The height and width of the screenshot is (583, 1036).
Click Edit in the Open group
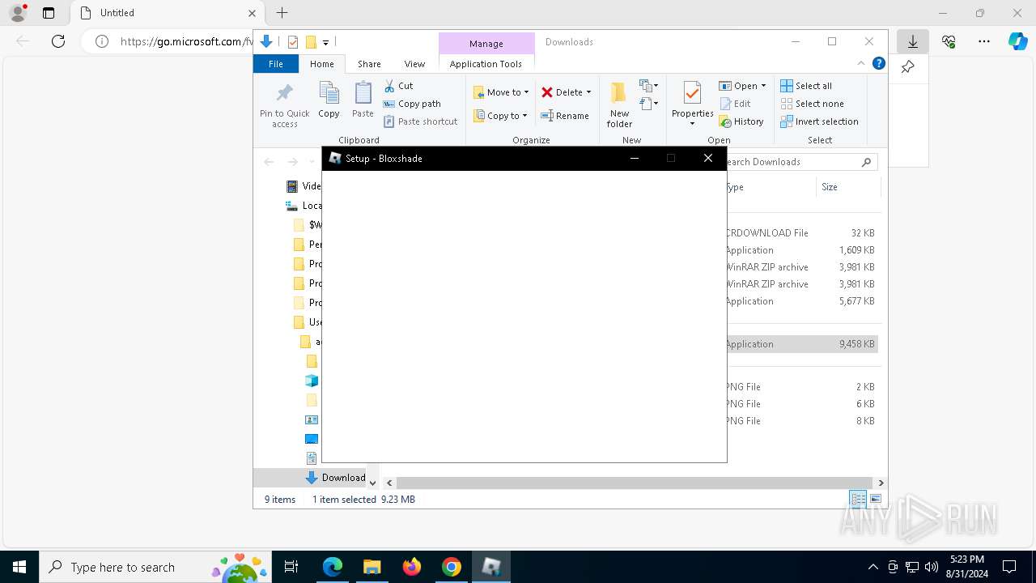[735, 104]
